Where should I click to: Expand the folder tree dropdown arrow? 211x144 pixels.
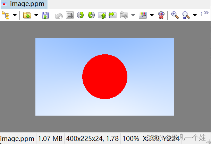coord(15,15)
